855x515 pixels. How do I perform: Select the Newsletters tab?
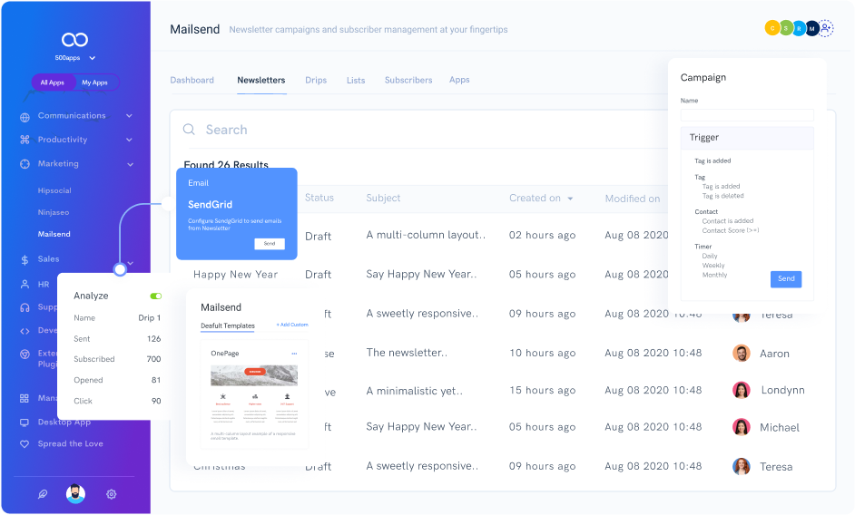click(261, 80)
